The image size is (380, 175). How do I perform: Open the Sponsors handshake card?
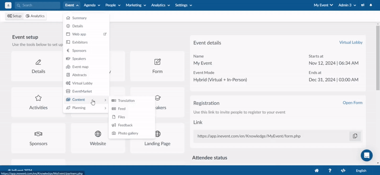(38, 138)
